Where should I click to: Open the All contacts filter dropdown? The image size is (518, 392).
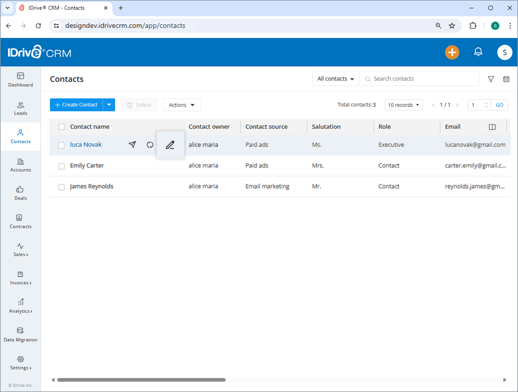(335, 78)
